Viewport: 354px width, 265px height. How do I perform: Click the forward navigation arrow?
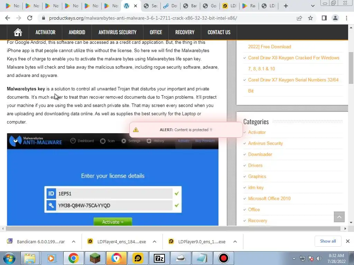click(19, 18)
